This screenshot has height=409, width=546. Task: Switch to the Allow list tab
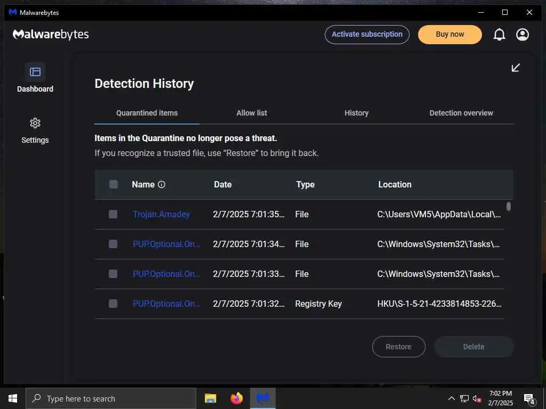tap(252, 113)
